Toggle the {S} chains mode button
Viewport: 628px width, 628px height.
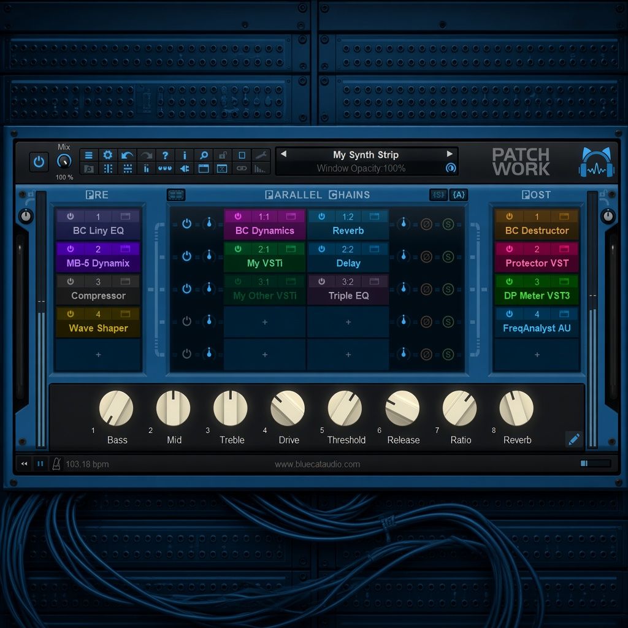tap(438, 195)
